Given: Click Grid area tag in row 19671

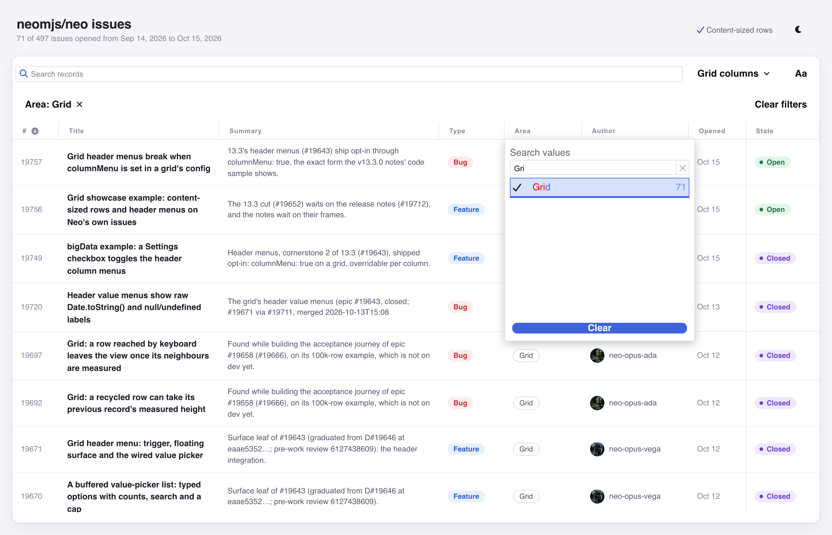Looking at the screenshot, I should (x=526, y=449).
